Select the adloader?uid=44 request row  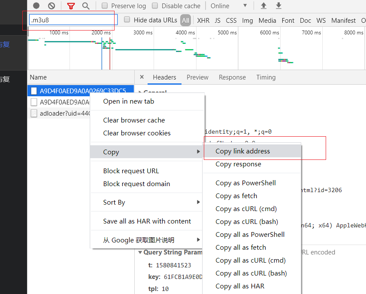(59, 113)
